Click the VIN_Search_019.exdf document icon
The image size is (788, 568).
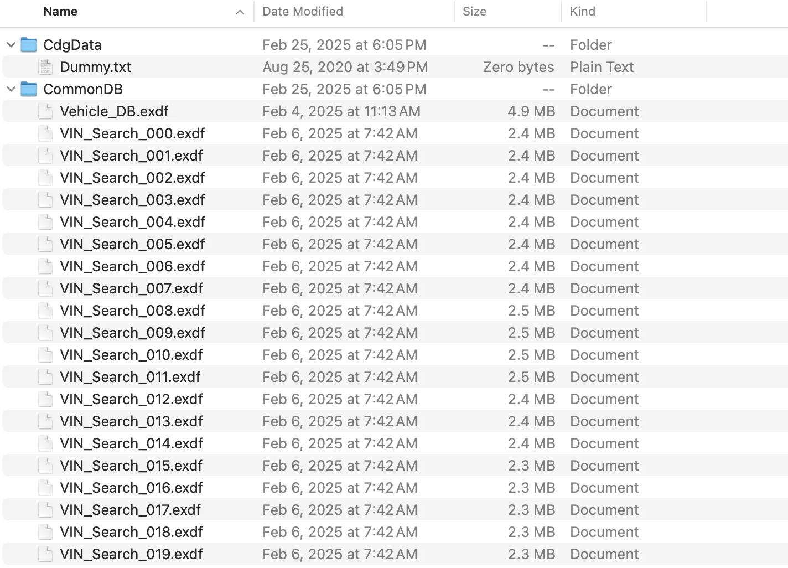point(45,554)
